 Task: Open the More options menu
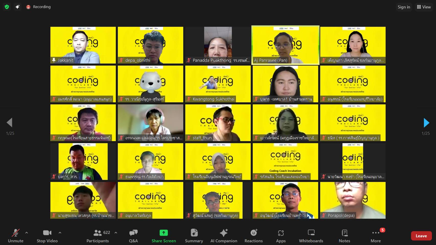376,236
